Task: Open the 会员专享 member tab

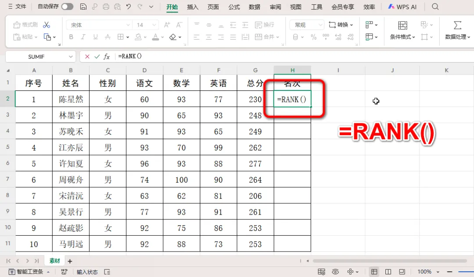Action: pyautogui.click(x=342, y=7)
